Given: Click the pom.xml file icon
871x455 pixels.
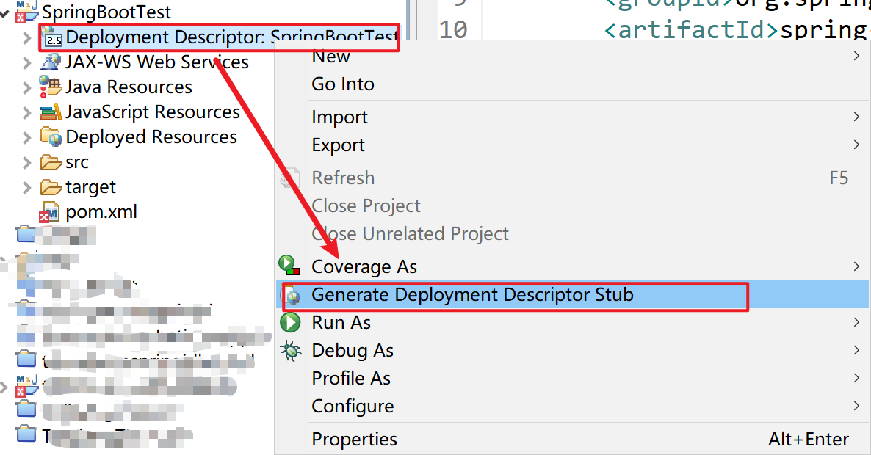Looking at the screenshot, I should [50, 213].
